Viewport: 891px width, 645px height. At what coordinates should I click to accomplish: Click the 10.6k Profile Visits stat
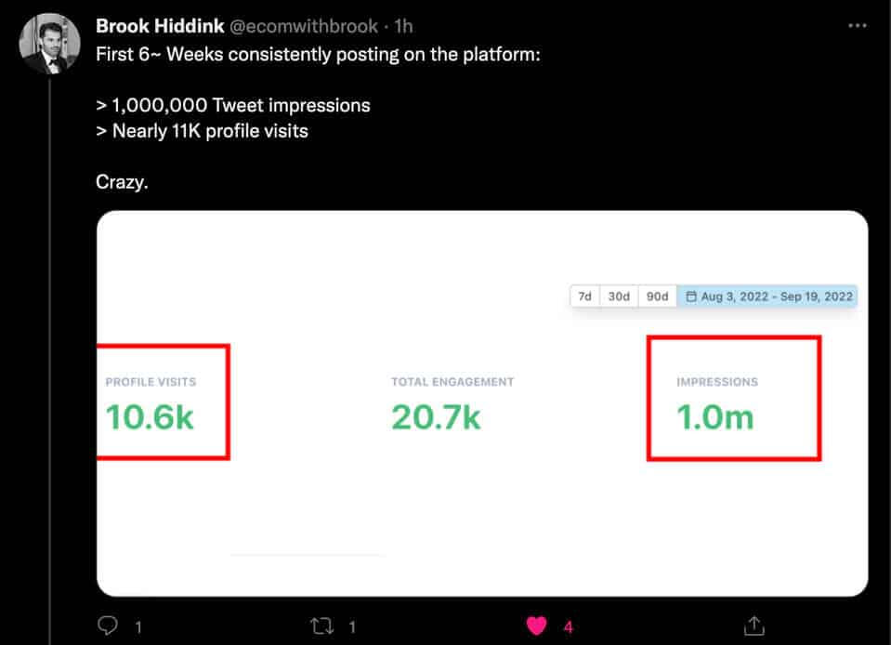click(x=151, y=416)
